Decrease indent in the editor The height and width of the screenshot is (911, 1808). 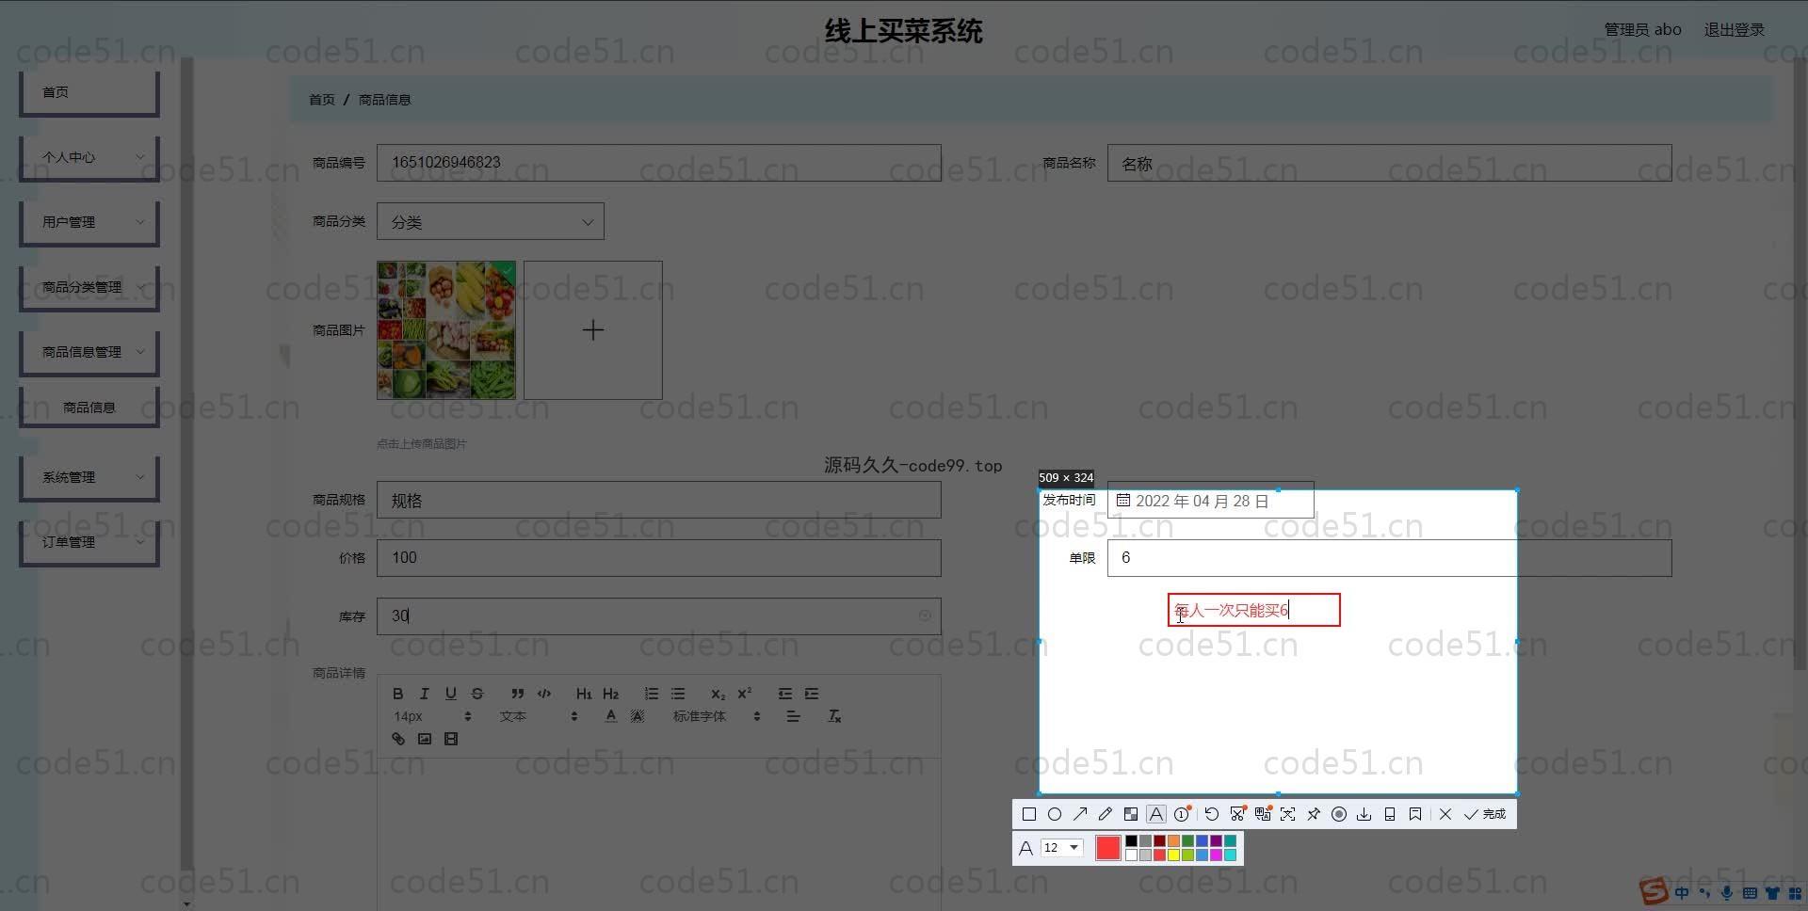point(784,694)
